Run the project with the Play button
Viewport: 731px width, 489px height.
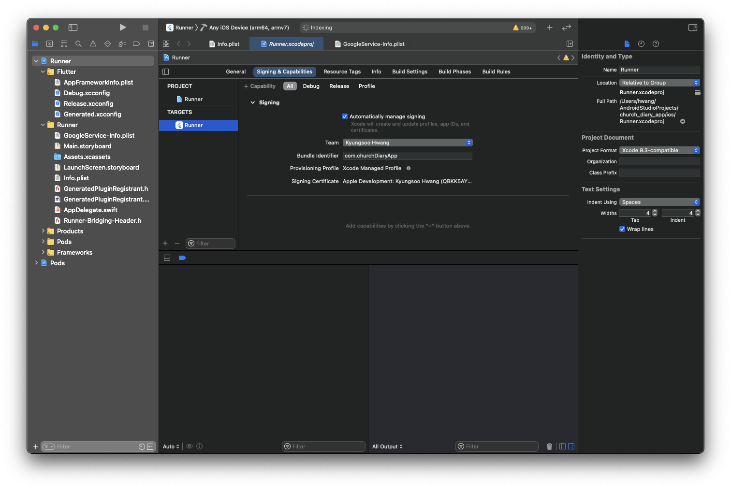123,28
